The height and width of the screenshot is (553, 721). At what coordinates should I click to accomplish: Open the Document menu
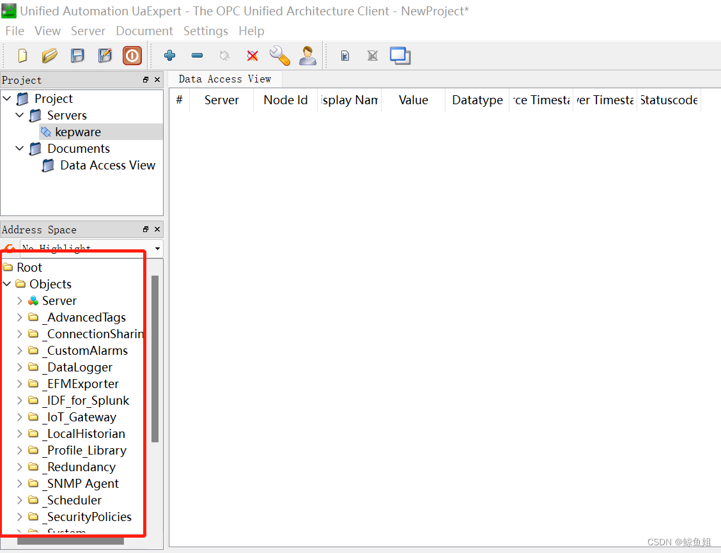coord(144,31)
